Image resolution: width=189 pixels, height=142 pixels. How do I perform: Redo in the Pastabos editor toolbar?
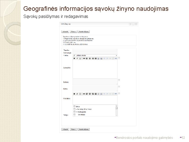[107, 94]
